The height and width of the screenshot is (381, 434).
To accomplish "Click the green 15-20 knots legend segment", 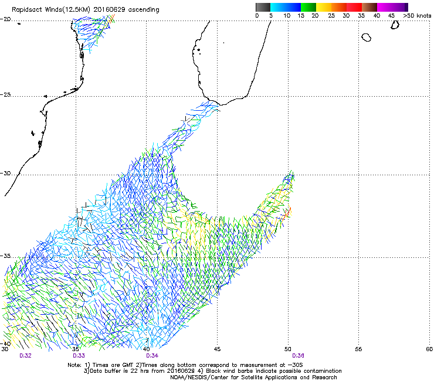I will tap(308, 7).
